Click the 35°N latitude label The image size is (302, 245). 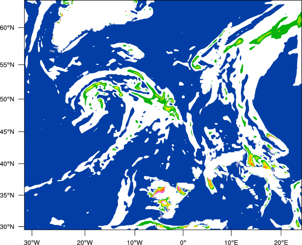coord(7,195)
